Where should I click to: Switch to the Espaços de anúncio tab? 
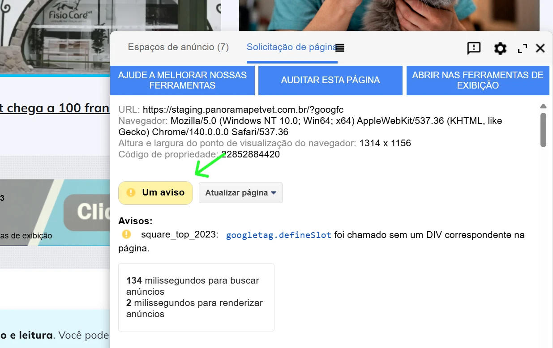tap(178, 47)
